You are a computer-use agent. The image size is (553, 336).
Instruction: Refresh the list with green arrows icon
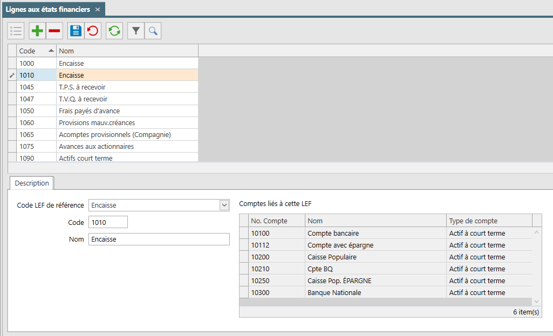pyautogui.click(x=114, y=31)
